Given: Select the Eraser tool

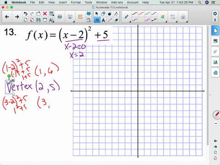Looking at the screenshot, I should point(116,20).
